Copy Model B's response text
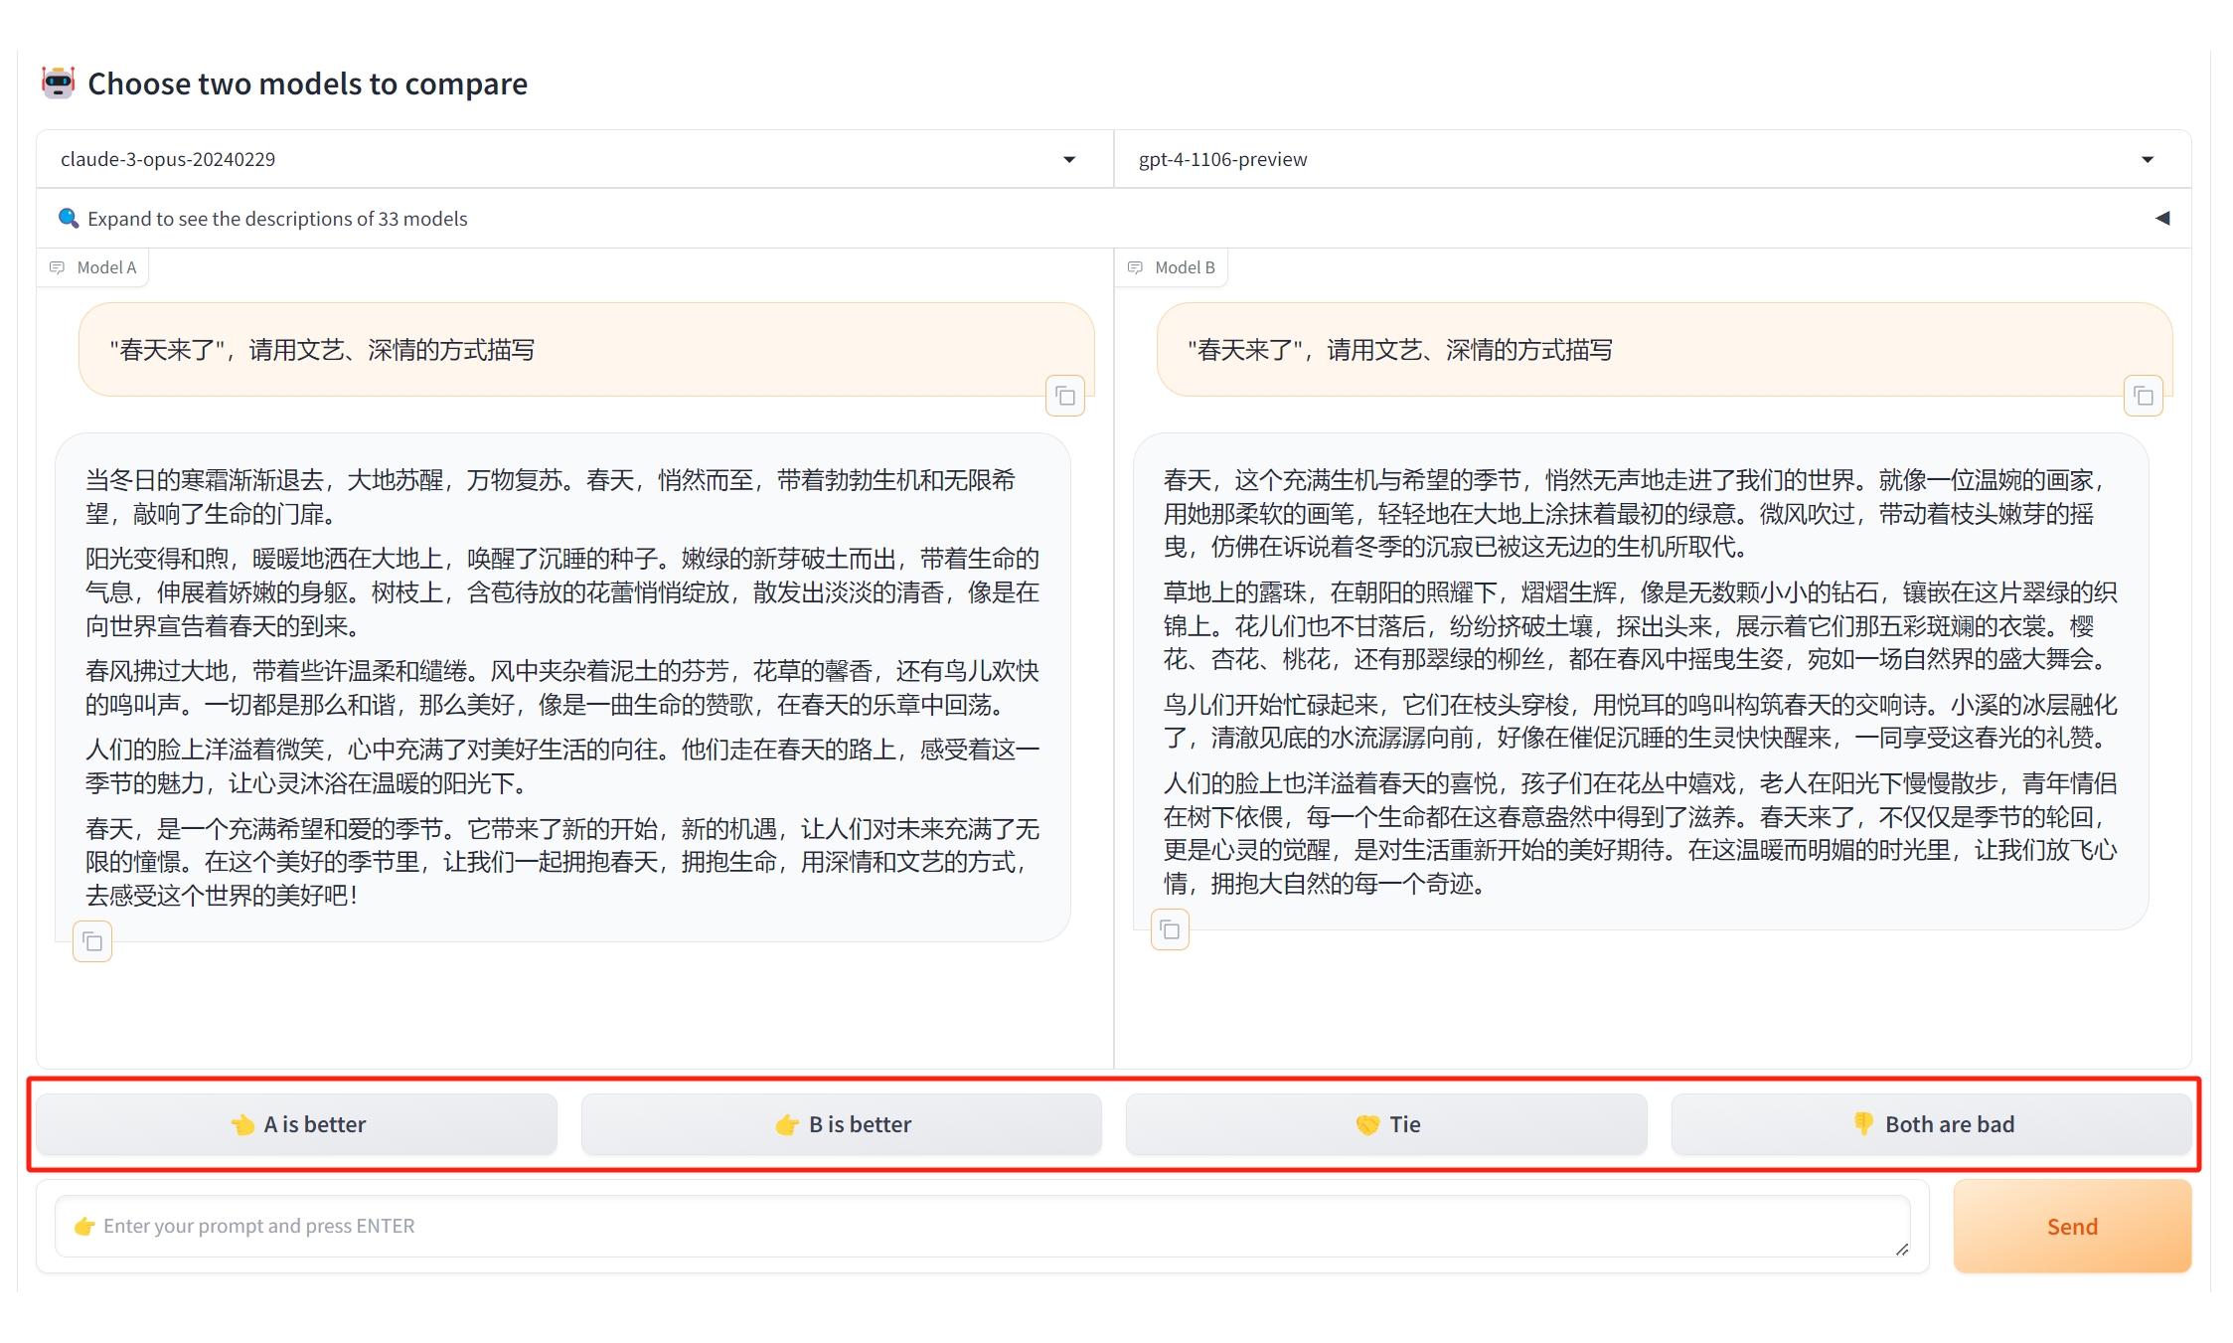The height and width of the screenshot is (1343, 2233). (x=1170, y=930)
